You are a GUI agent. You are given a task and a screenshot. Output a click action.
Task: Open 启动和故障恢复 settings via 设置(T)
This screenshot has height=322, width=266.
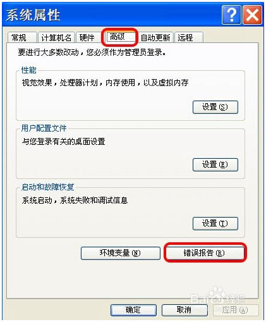click(215, 223)
